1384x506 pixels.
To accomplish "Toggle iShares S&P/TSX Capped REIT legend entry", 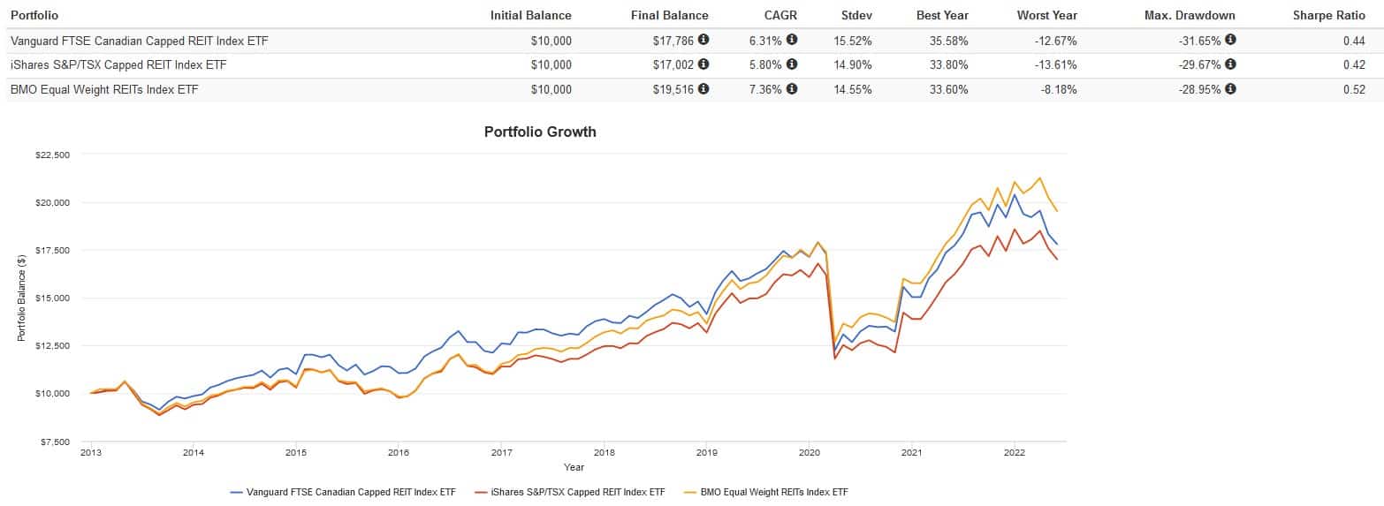I will [570, 492].
